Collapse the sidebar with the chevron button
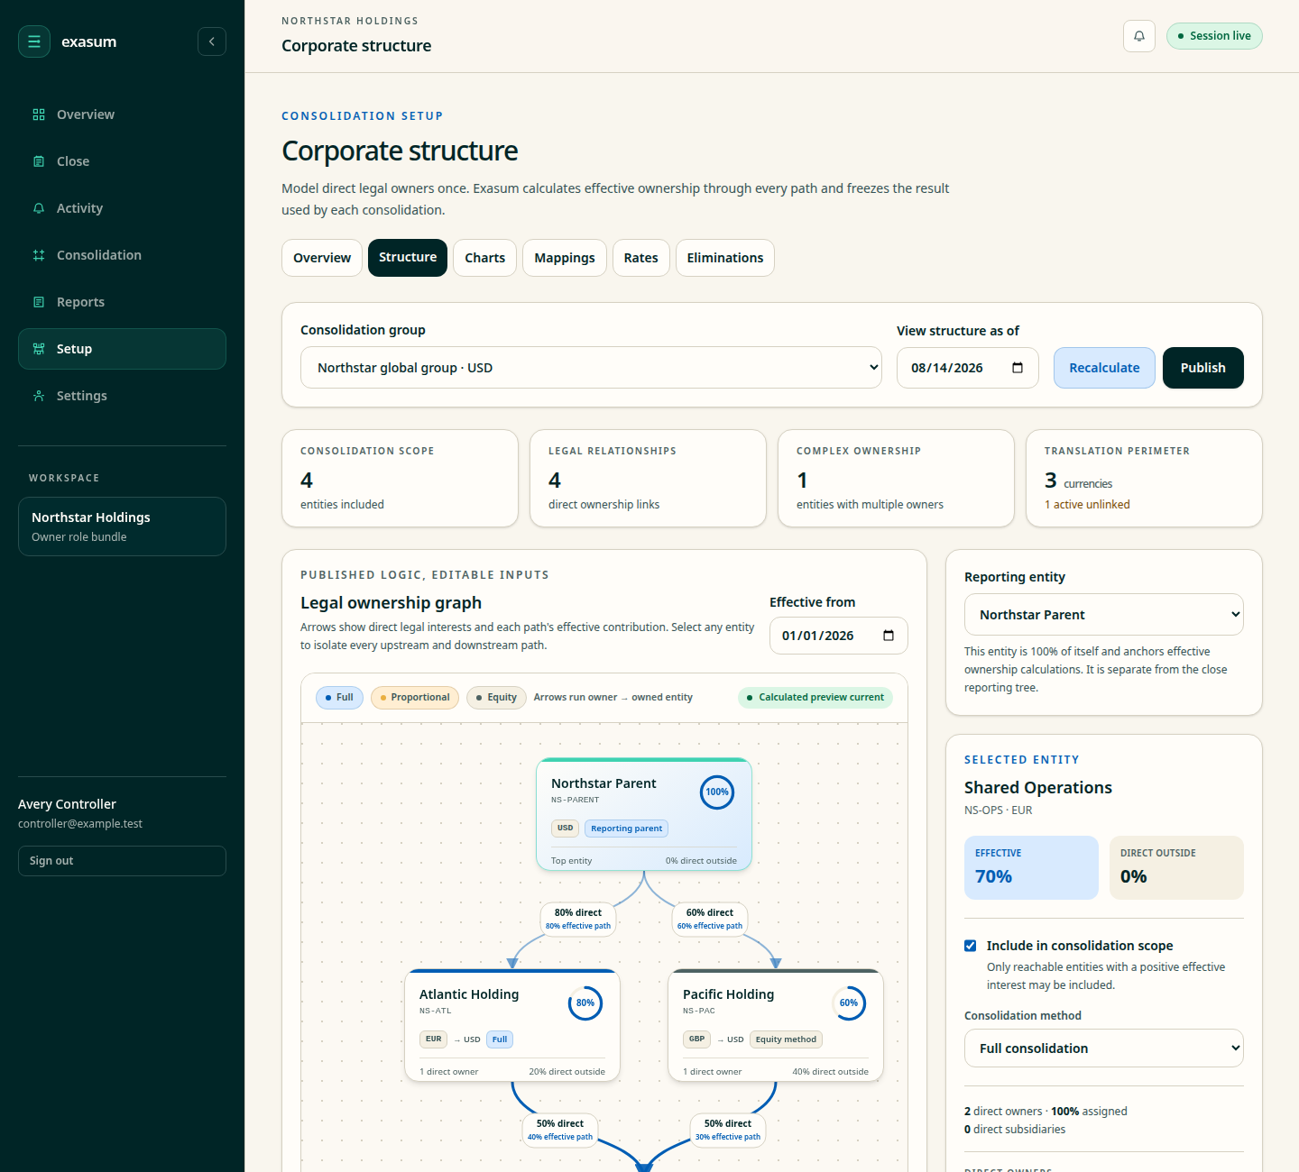Image resolution: width=1299 pixels, height=1172 pixels. (x=212, y=41)
